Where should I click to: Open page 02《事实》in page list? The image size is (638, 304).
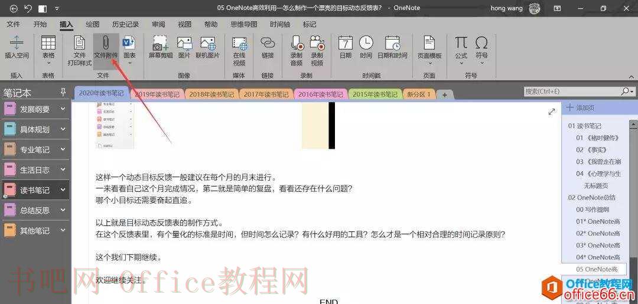[x=592, y=150]
